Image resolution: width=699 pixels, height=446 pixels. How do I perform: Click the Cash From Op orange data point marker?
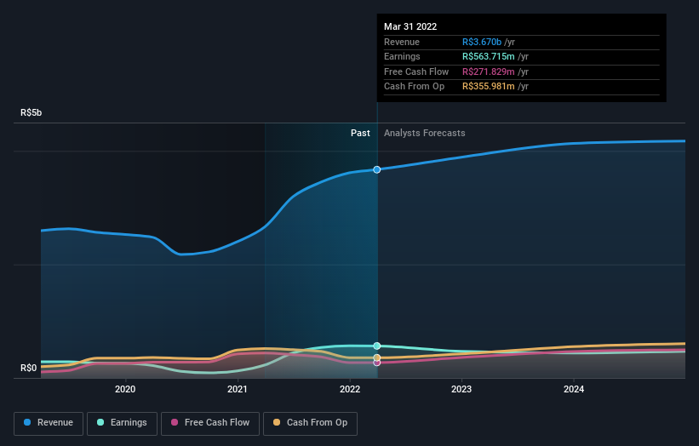click(x=377, y=357)
